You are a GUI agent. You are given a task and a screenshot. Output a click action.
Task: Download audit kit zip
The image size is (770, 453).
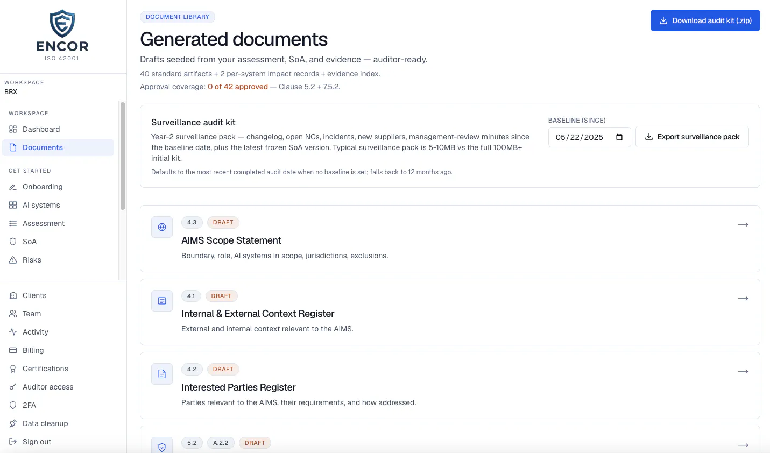705,20
